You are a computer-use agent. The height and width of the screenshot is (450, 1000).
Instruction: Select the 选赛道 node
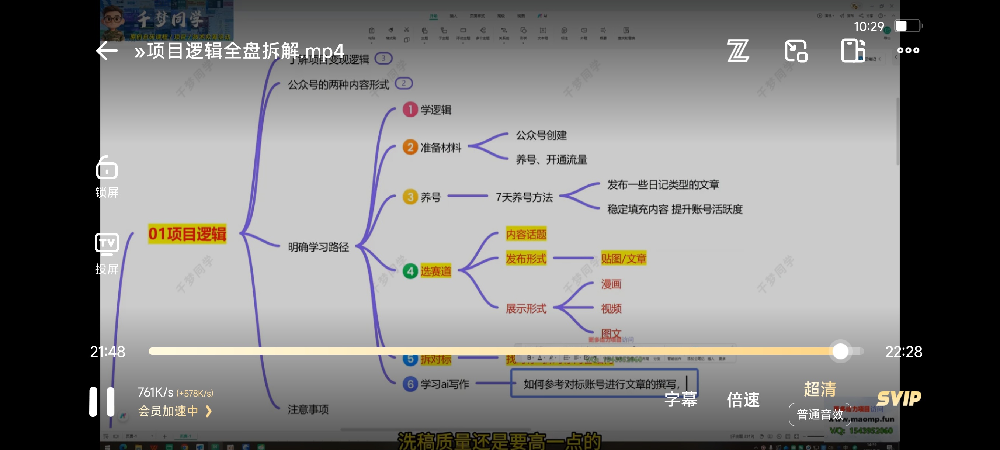tap(435, 271)
